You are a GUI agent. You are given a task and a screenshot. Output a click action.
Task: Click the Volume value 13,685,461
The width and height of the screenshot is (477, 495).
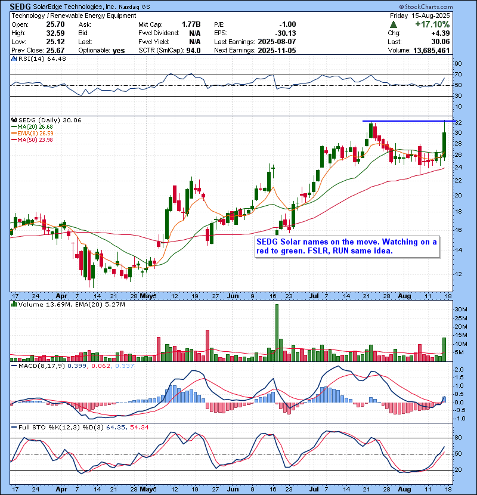[431, 51]
